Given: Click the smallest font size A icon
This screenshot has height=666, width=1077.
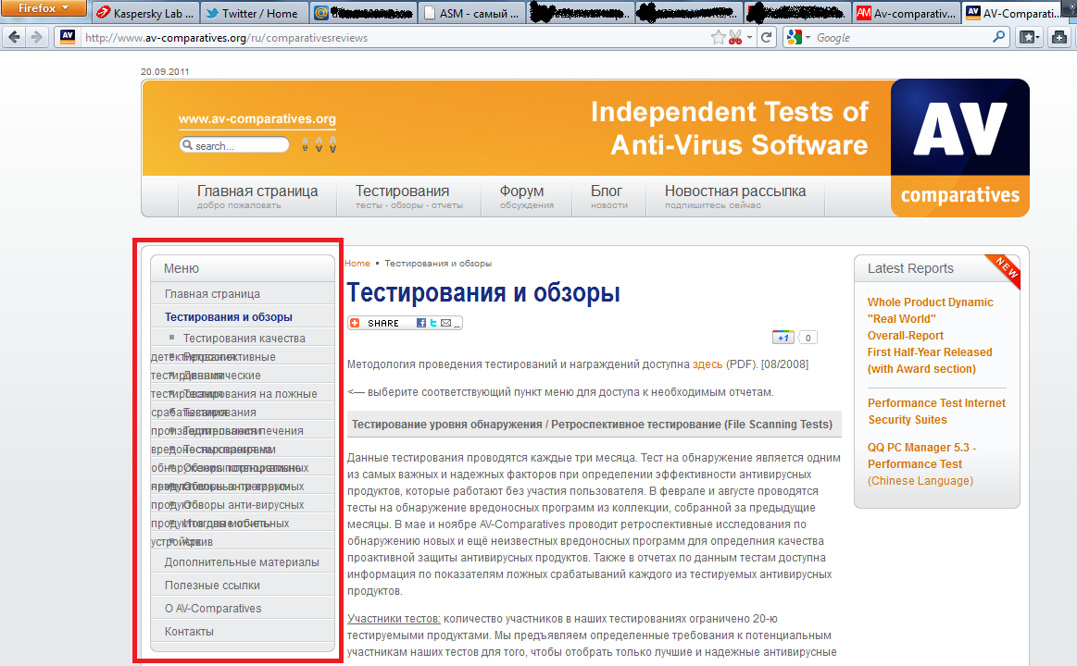Looking at the screenshot, I should [x=305, y=144].
